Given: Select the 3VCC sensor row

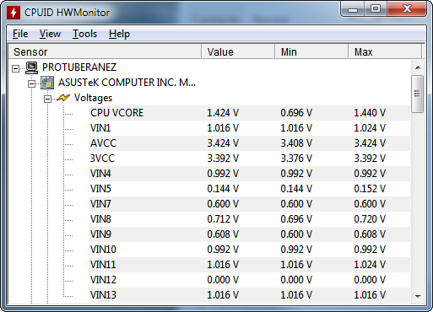Looking at the screenshot, I should click(249, 159).
